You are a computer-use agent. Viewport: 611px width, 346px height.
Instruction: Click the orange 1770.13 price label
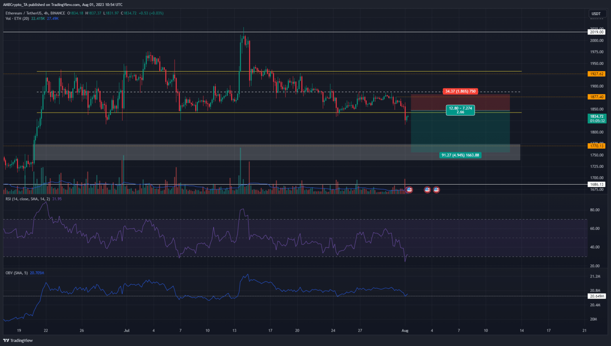(x=597, y=146)
